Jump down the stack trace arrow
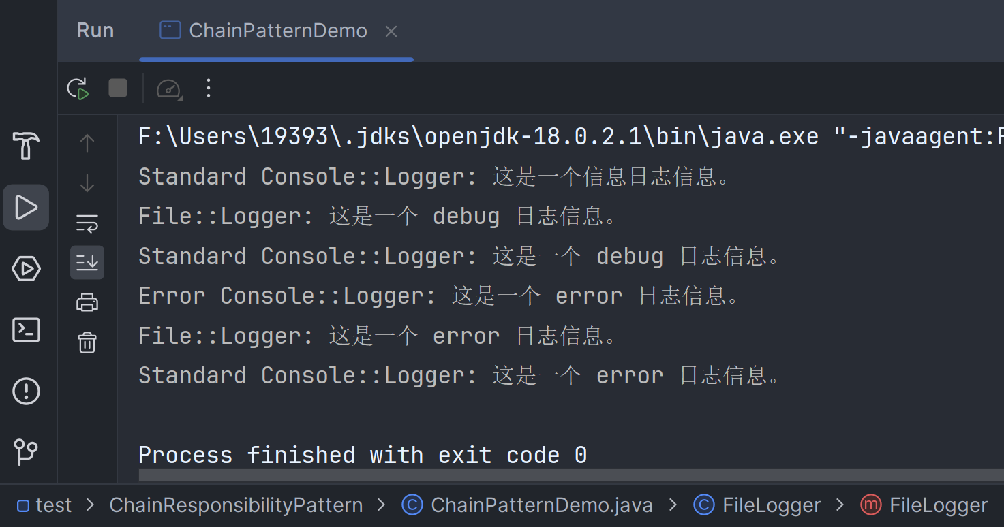Viewport: 1004px width, 527px height. coord(87,183)
